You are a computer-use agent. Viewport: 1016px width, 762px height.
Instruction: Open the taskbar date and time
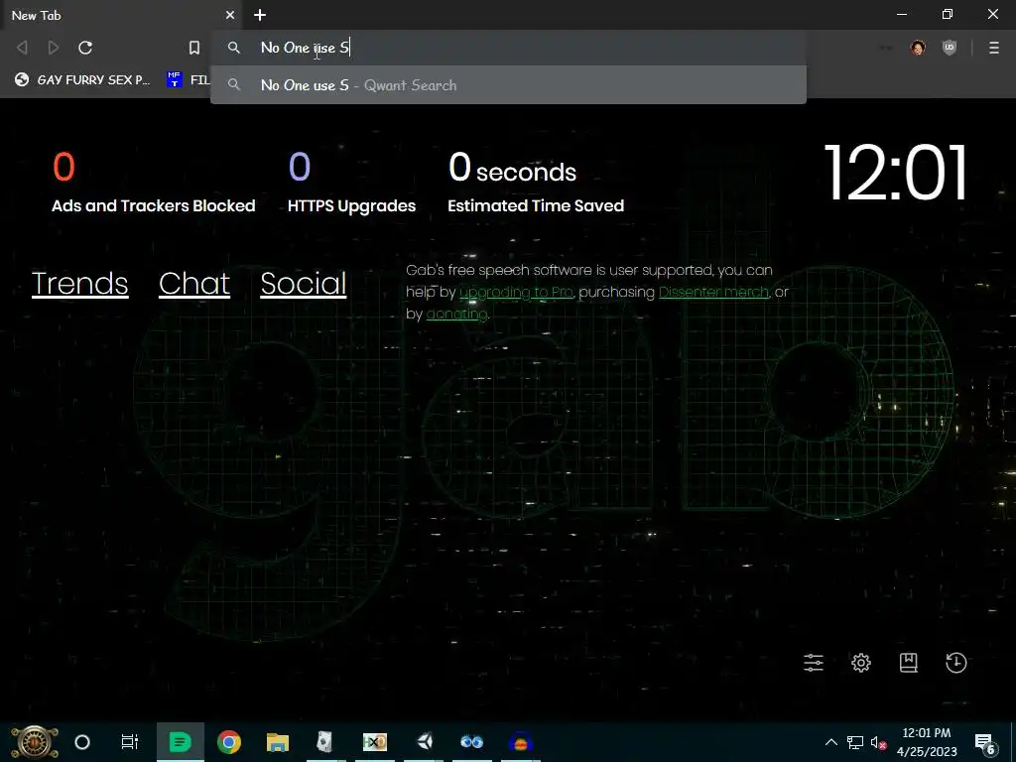click(927, 742)
